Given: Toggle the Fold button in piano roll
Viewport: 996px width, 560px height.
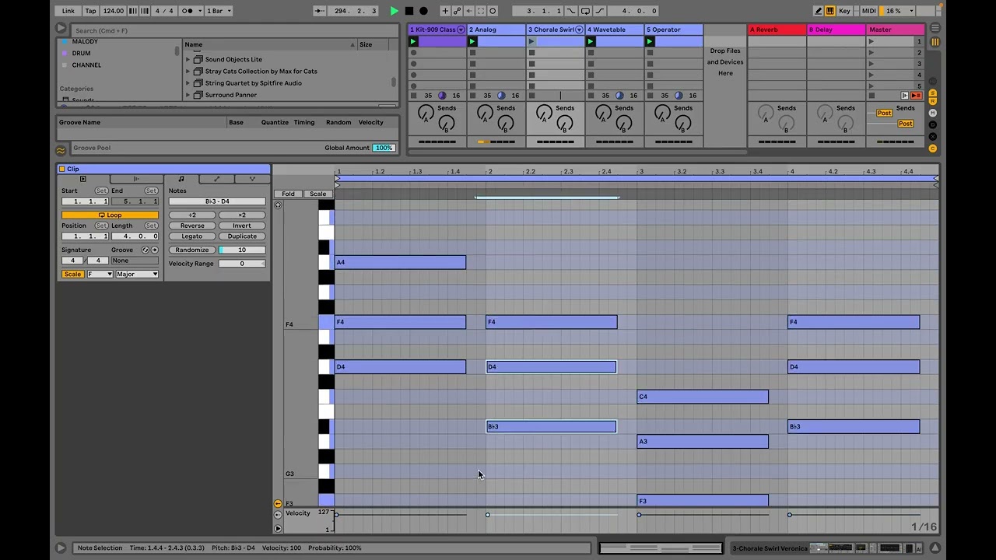Looking at the screenshot, I should 289,194.
